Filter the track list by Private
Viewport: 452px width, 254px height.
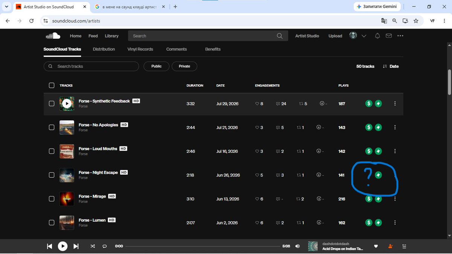pyautogui.click(x=185, y=66)
